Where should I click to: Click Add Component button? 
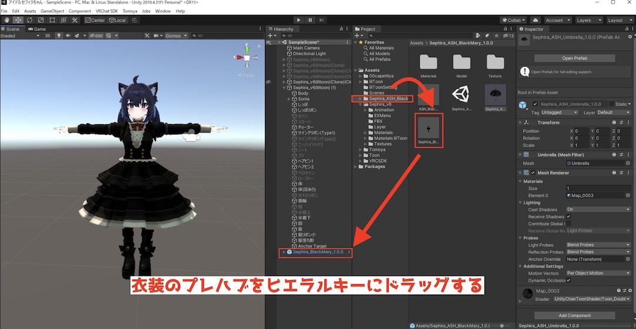pyautogui.click(x=574, y=315)
